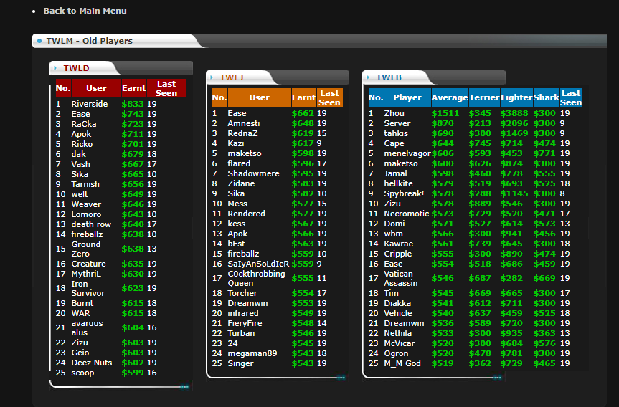Click the Earnt column header in TWLD table

pos(133,89)
